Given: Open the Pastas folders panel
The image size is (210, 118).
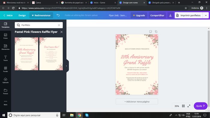Looking at the screenshot, I should click(x=5, y=92).
